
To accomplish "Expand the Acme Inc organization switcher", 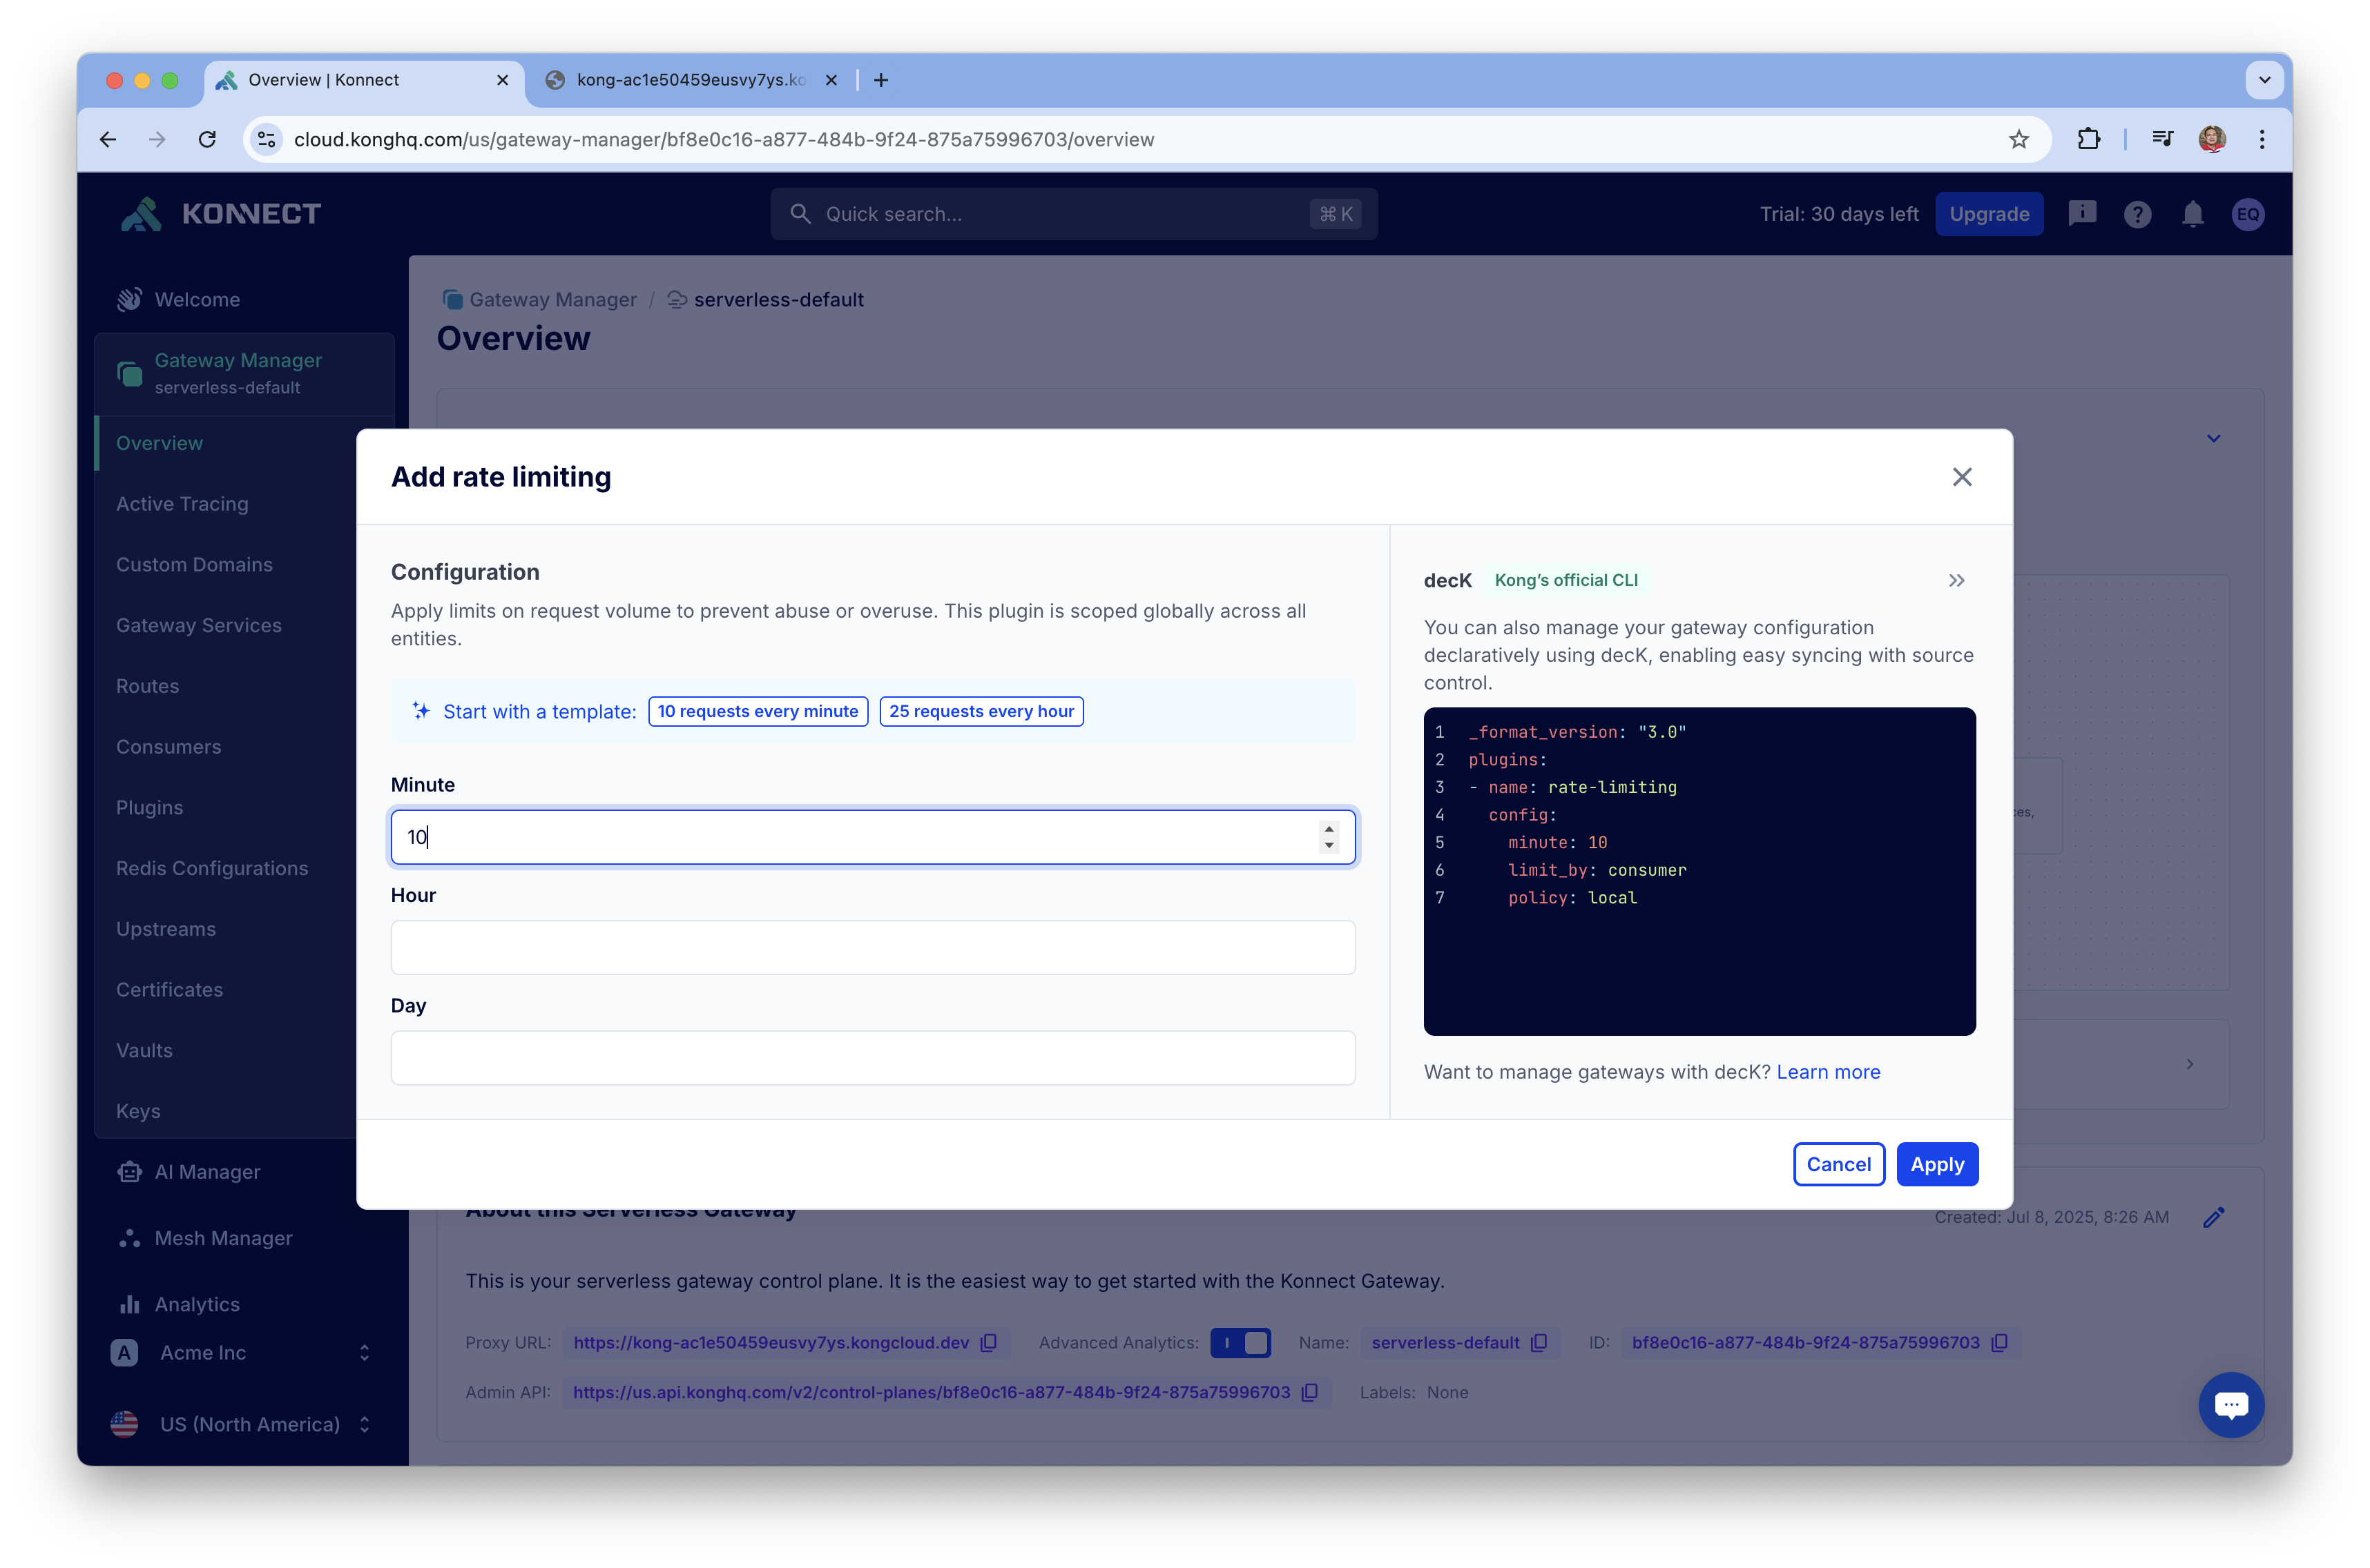I will (240, 1352).
